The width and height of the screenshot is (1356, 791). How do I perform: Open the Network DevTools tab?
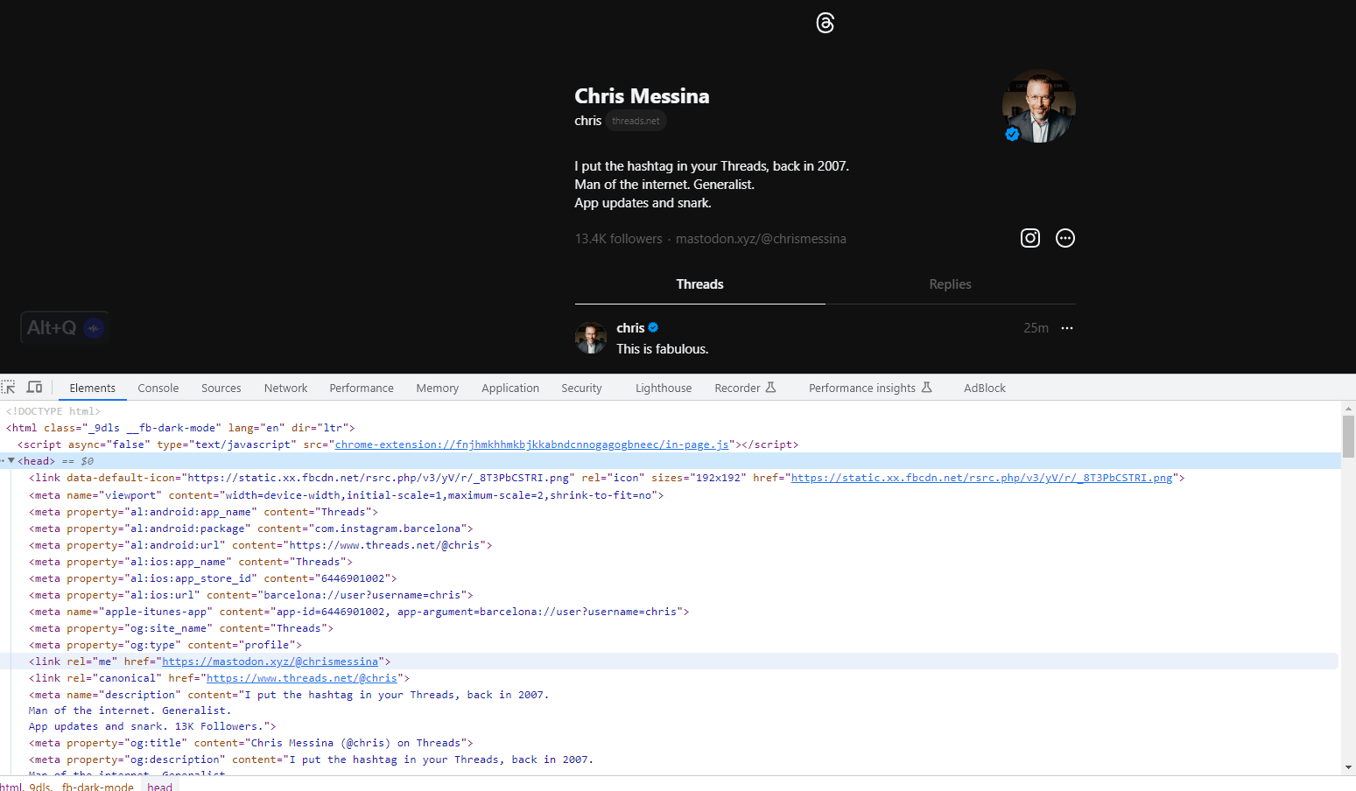[286, 388]
